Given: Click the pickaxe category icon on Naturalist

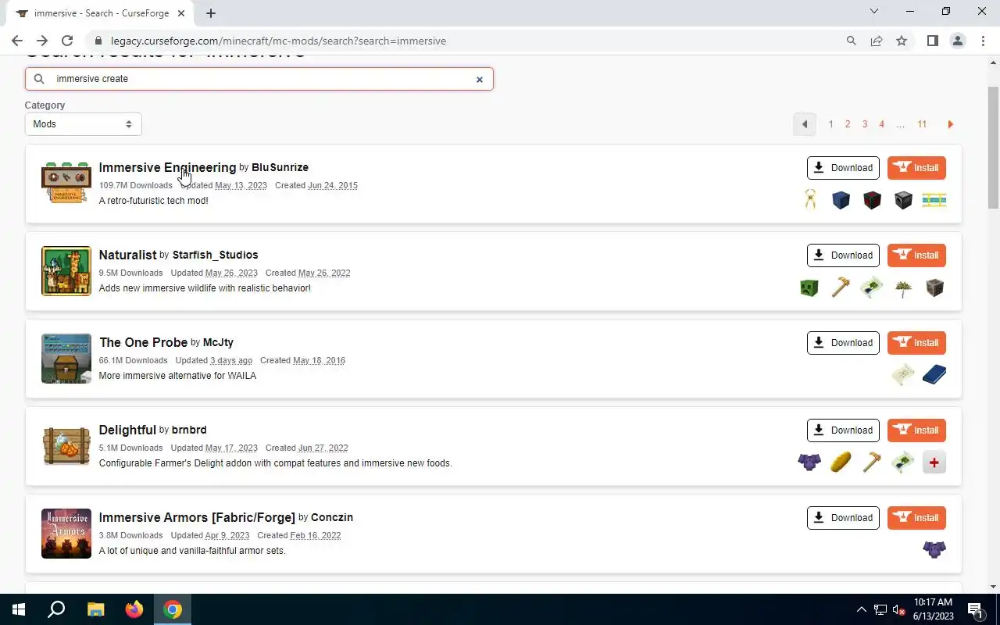Looking at the screenshot, I should pos(841,287).
